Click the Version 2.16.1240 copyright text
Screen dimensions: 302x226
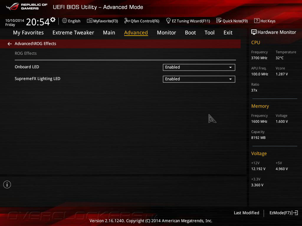click(x=151, y=221)
